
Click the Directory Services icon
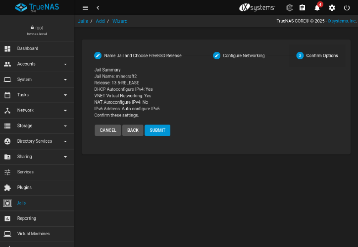(7, 141)
